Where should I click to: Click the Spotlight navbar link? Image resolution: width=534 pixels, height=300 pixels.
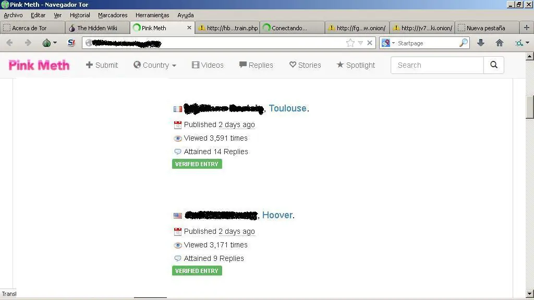click(x=356, y=65)
